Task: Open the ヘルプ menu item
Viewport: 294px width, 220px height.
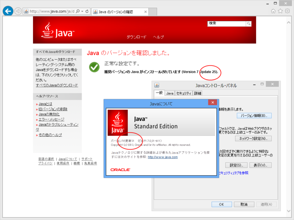Action: click(158, 37)
